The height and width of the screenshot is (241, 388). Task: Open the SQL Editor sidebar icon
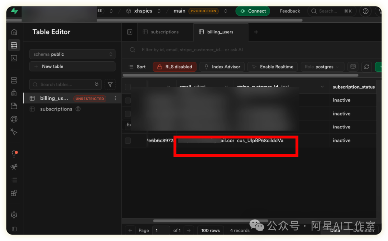(14, 58)
